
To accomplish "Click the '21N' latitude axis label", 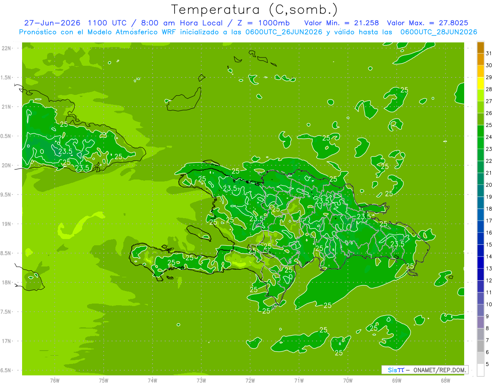I will [x=6, y=107].
